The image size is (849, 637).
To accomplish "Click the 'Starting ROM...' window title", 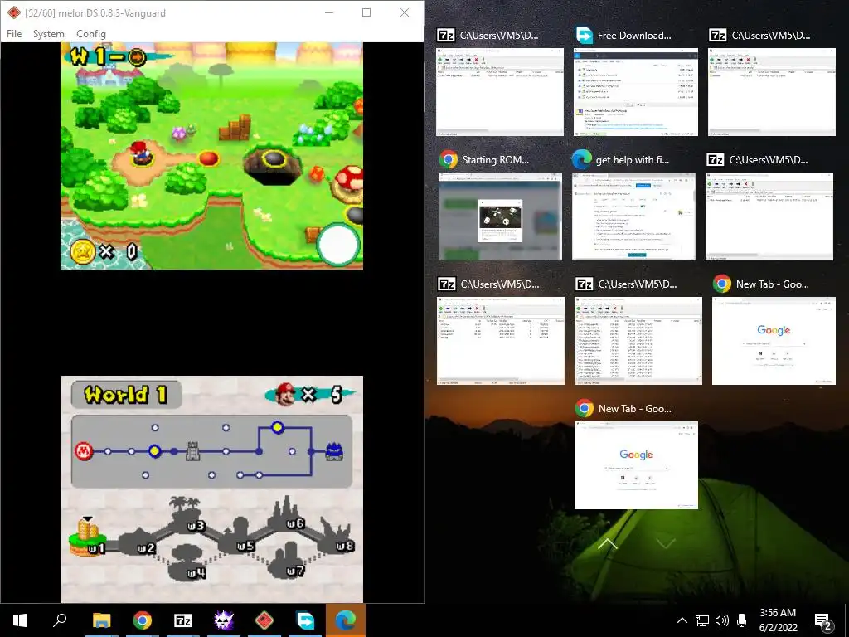I will click(496, 160).
